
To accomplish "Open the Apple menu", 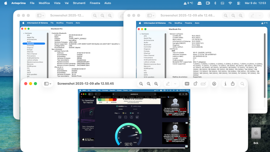I will (x=5, y=3).
